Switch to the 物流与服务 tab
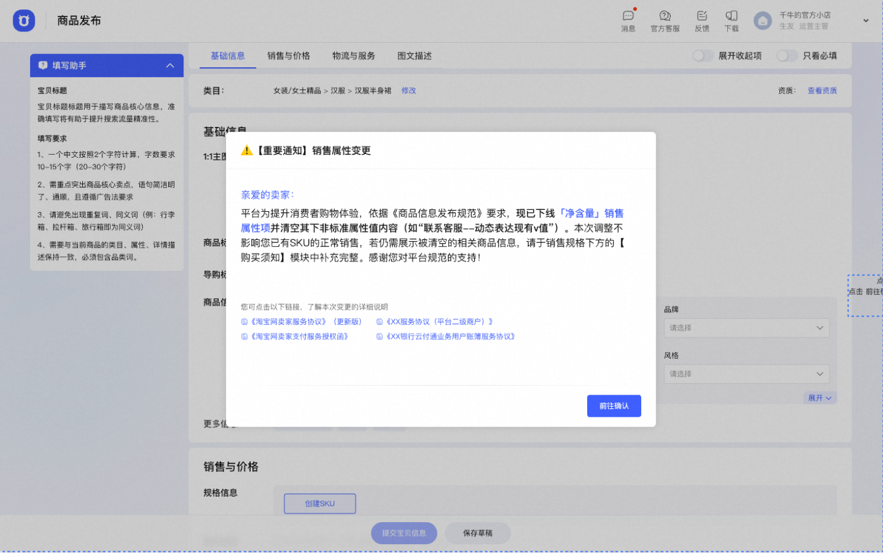 point(354,56)
